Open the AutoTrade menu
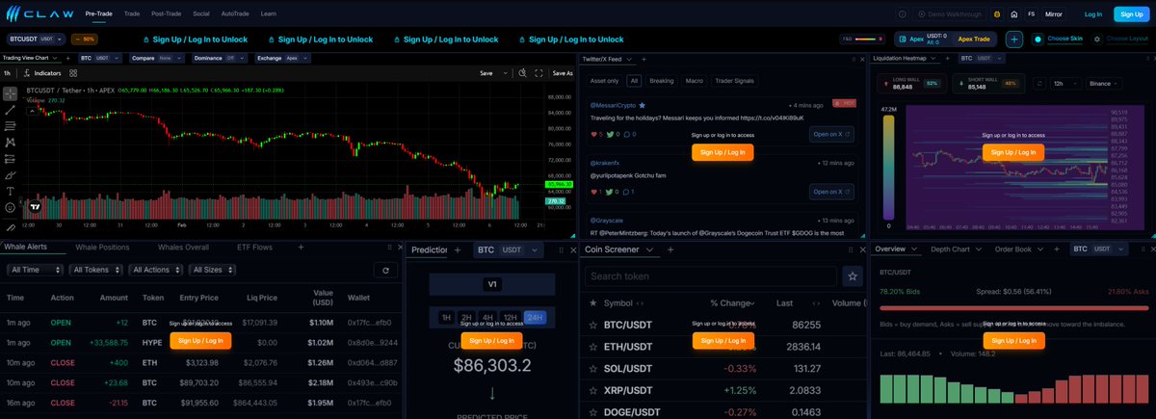Image resolution: width=1156 pixels, height=419 pixels. pyautogui.click(x=235, y=14)
